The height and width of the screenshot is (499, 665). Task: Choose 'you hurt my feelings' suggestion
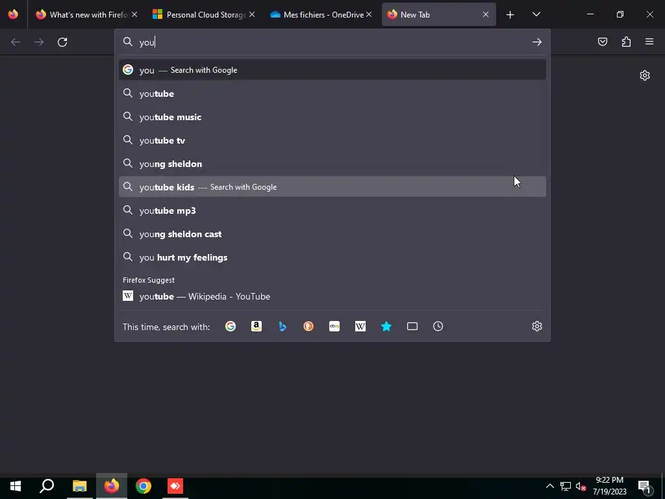[332, 257]
